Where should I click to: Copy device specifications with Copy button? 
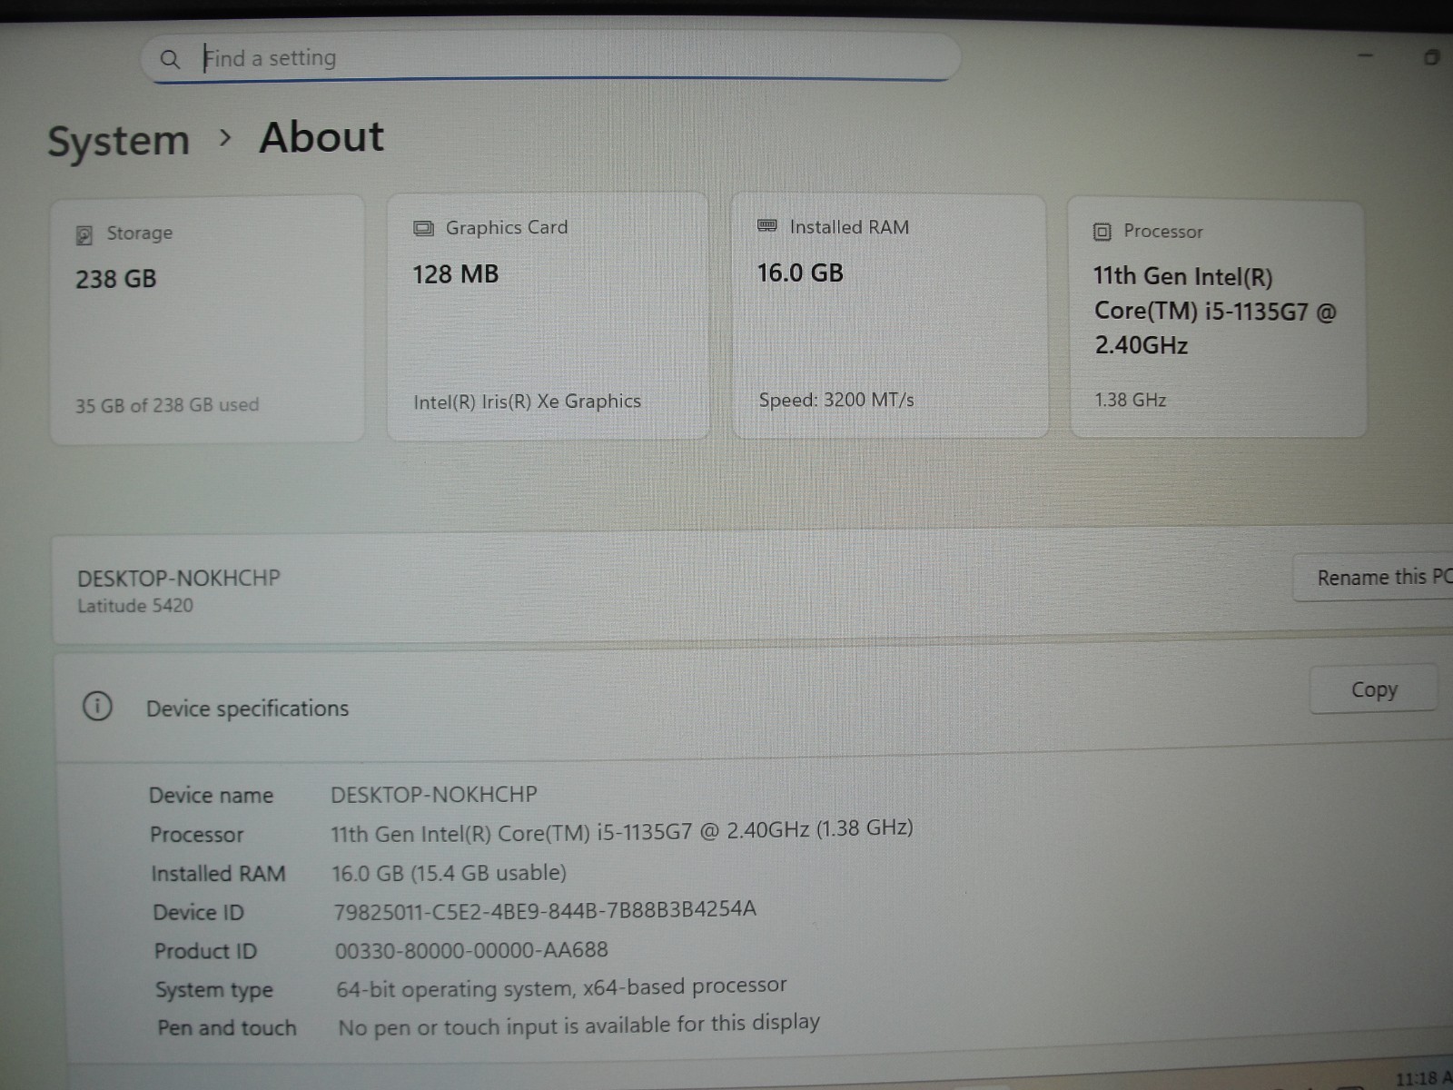click(x=1374, y=689)
